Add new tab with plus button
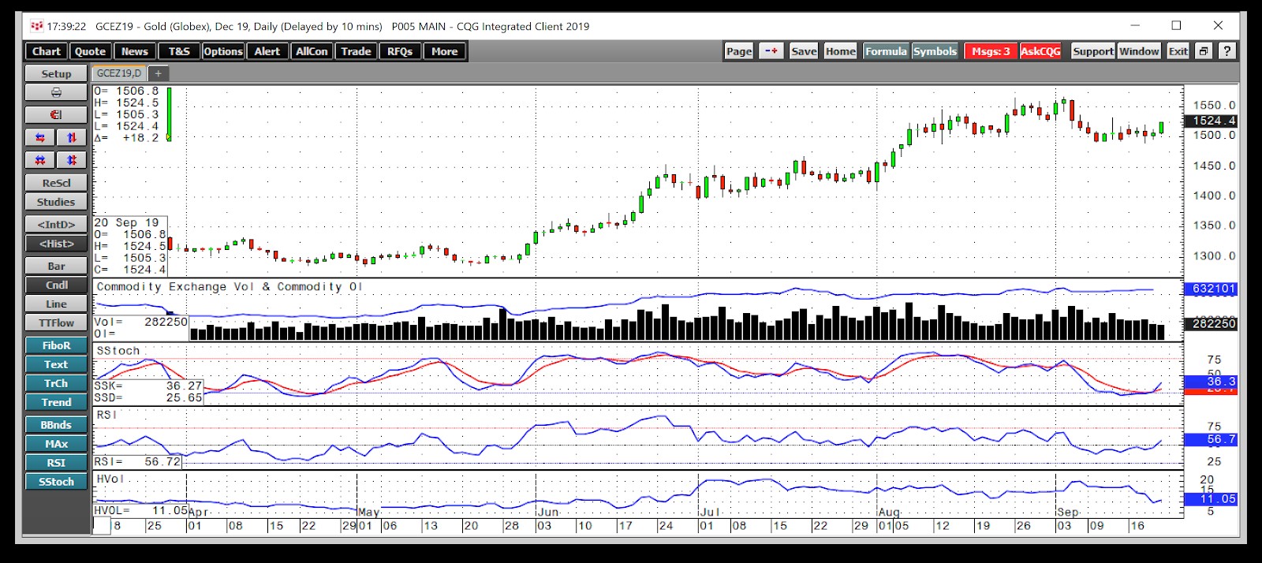Image resolution: width=1262 pixels, height=563 pixels. coord(158,73)
